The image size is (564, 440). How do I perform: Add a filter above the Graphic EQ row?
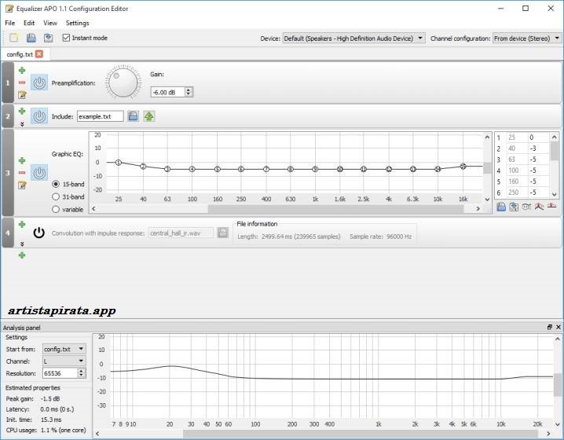coord(22,160)
